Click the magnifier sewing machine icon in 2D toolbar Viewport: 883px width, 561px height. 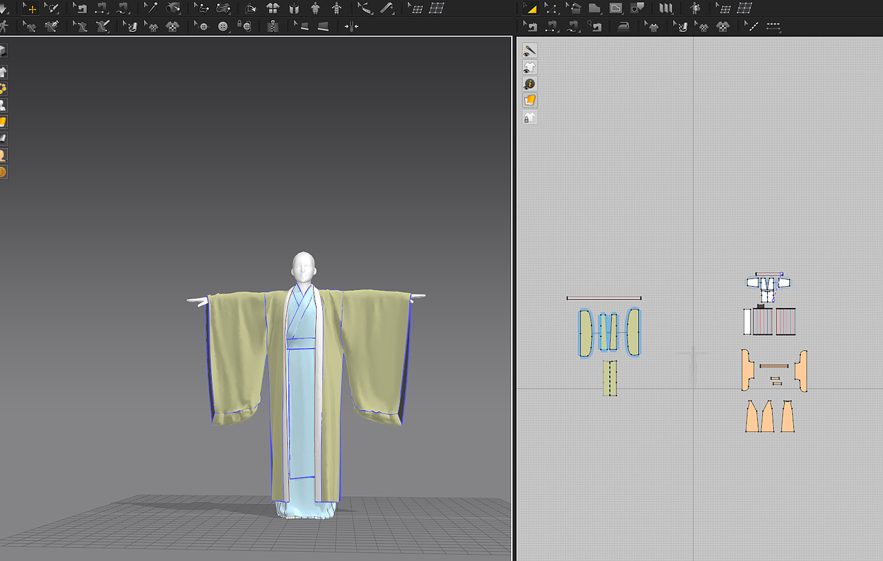(x=594, y=26)
